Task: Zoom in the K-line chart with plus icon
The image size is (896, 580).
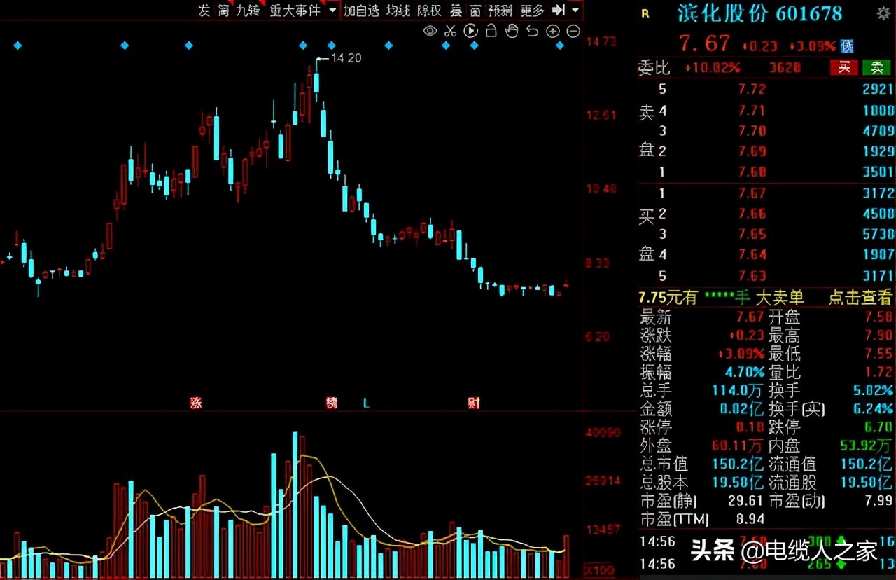Action: [x=553, y=31]
